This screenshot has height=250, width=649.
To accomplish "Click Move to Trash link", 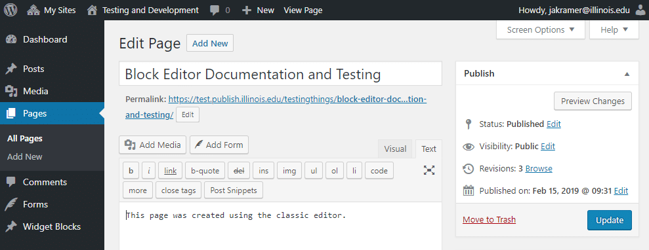I will (490, 219).
